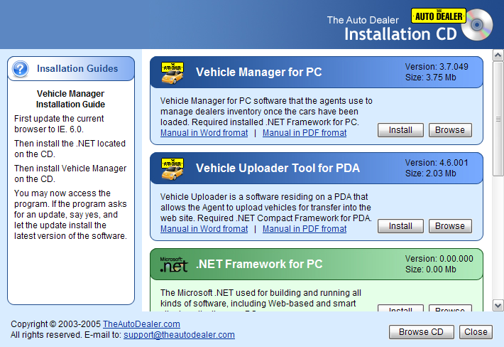
Task: Click the 'Then install the .NET located' text
Action: [x=70, y=149]
